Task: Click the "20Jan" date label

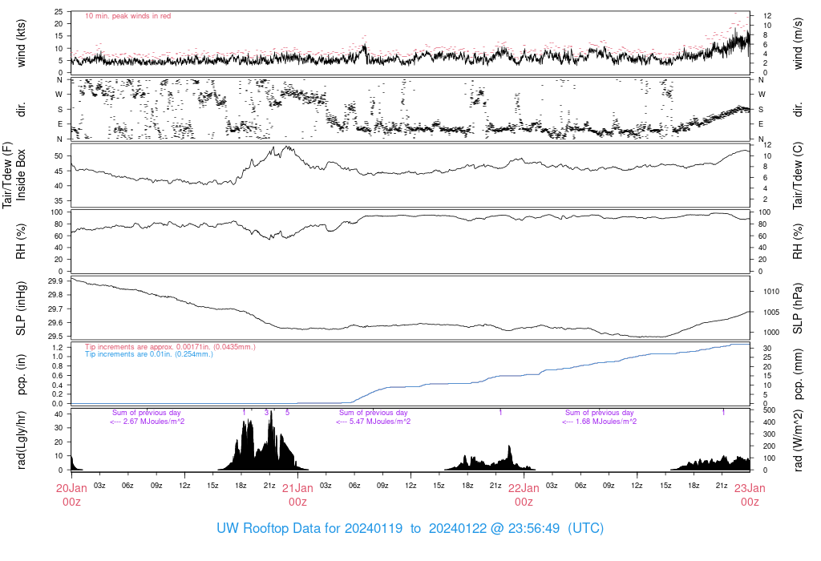Action: click(x=71, y=488)
